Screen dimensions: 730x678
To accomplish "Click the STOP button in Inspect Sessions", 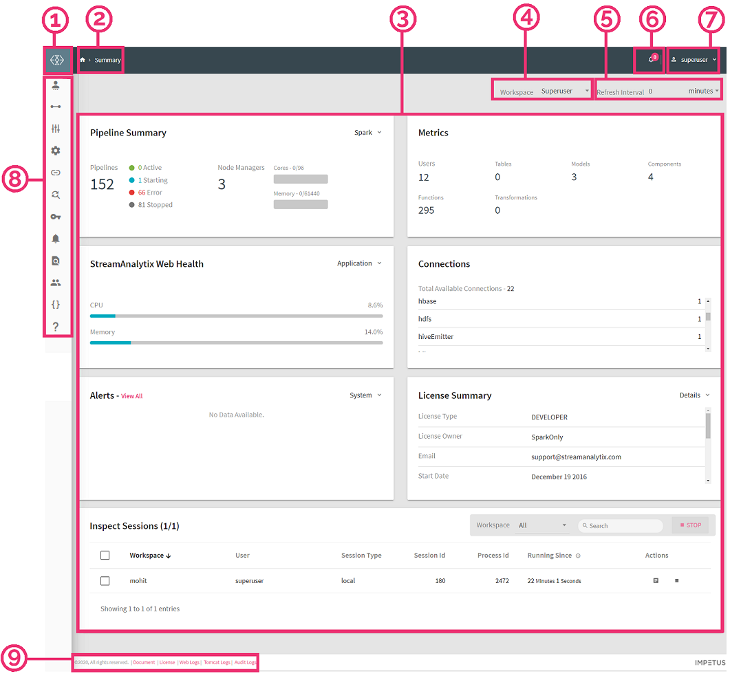I will (690, 525).
